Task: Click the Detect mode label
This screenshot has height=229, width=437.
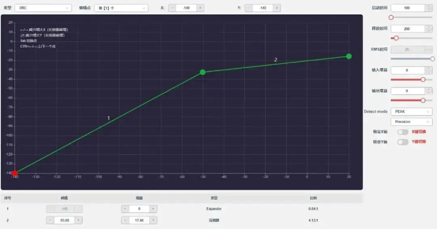Action: 375,111
